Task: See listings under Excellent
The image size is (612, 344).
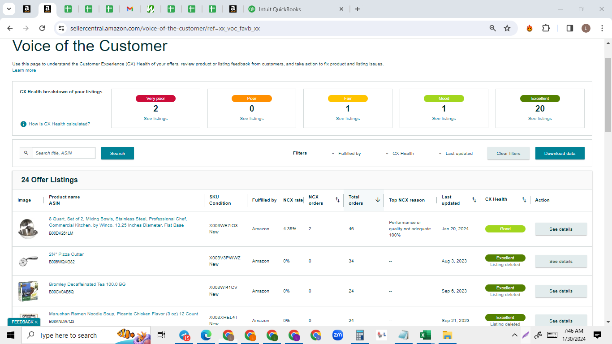Action: 540,119
